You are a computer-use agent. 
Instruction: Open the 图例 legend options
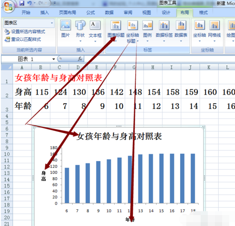pyautogui.click(x=147, y=31)
